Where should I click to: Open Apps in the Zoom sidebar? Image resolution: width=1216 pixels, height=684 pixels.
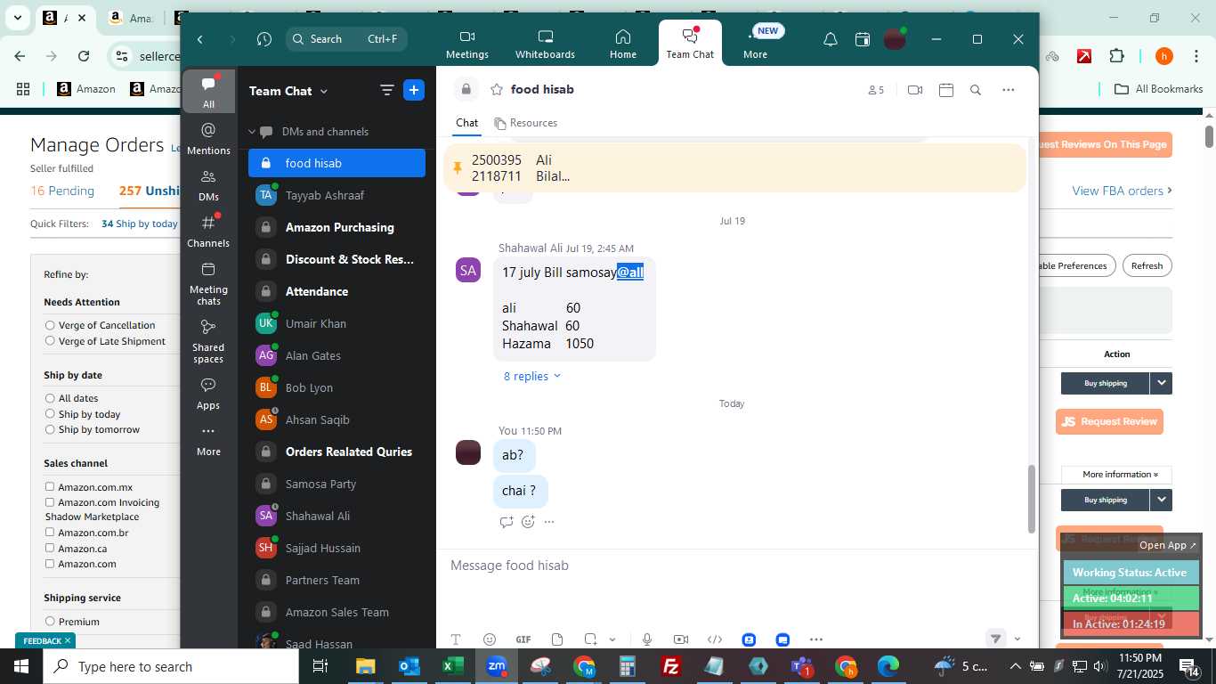[x=208, y=394]
